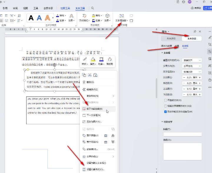Viewport: 212px width, 173px height.
Task: Decrease 右边距 with its minus button
Action: coord(184,83)
